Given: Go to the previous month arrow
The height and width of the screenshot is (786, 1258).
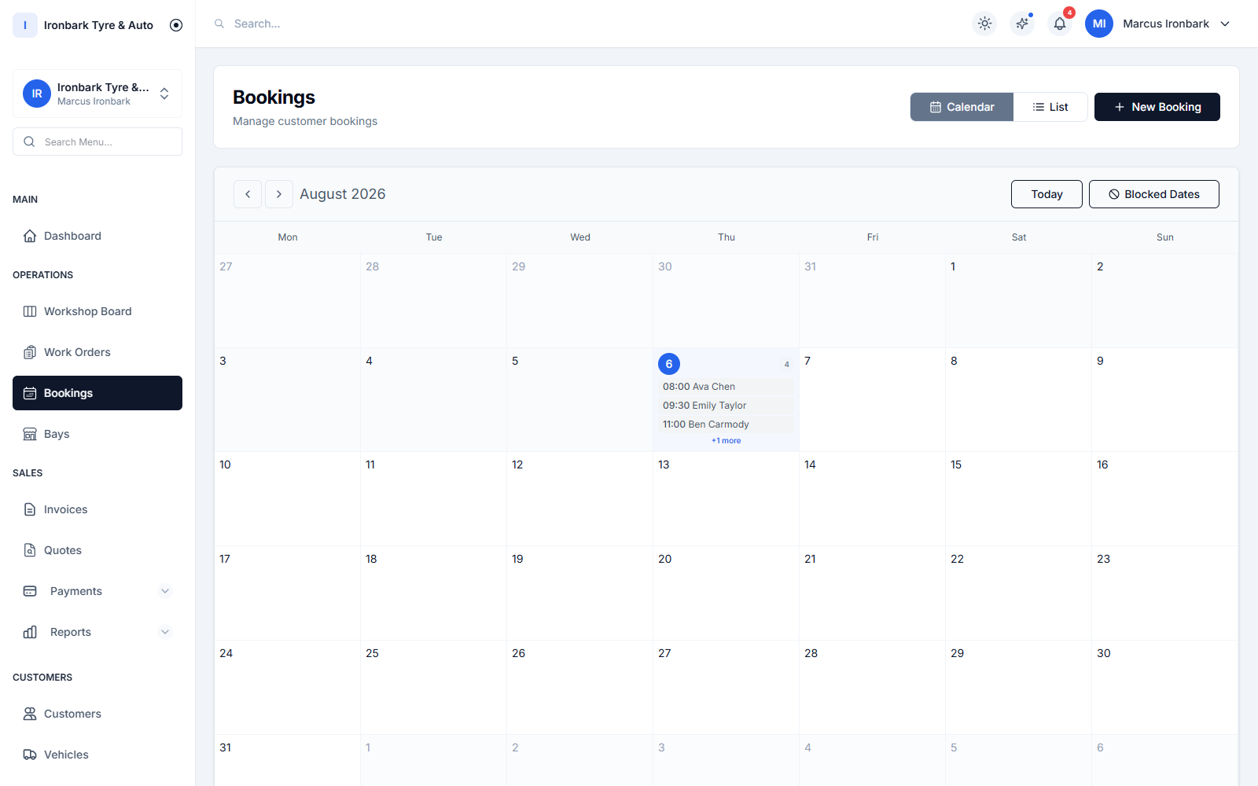Looking at the screenshot, I should click(x=248, y=194).
